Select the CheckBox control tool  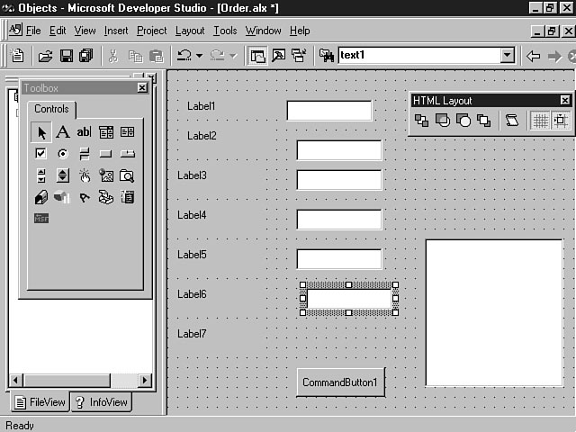tap(41, 154)
